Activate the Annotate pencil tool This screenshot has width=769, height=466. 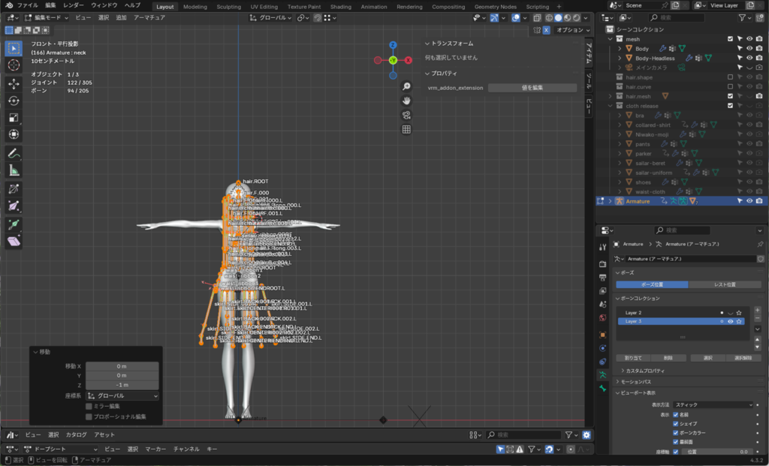14,153
